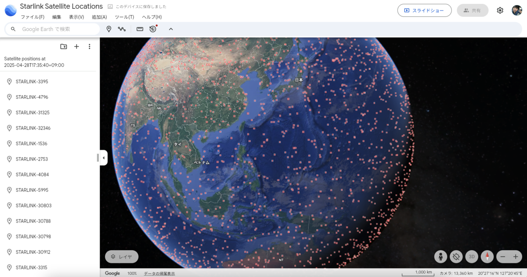Click the Google logo in status bar
The image size is (527, 277).
point(112,273)
